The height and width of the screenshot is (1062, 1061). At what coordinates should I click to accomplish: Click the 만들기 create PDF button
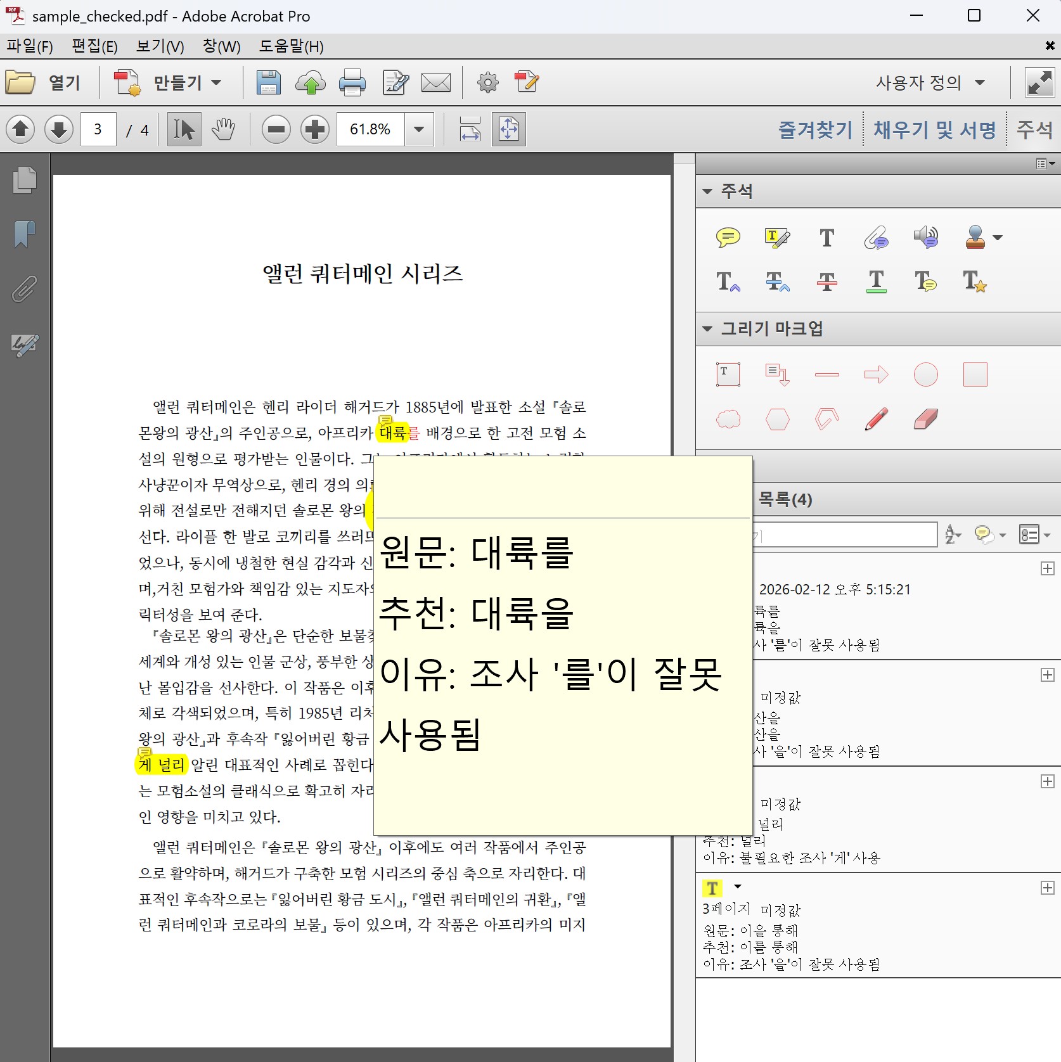168,82
